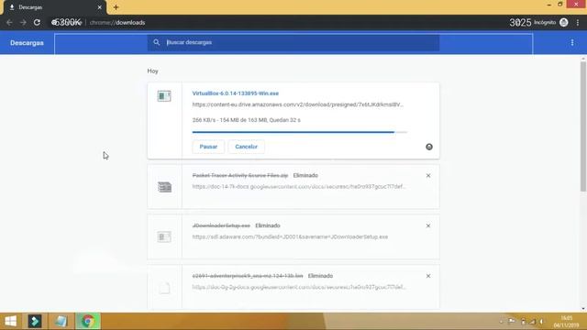Click the search magnifier icon
The width and height of the screenshot is (587, 330).
coord(157,42)
